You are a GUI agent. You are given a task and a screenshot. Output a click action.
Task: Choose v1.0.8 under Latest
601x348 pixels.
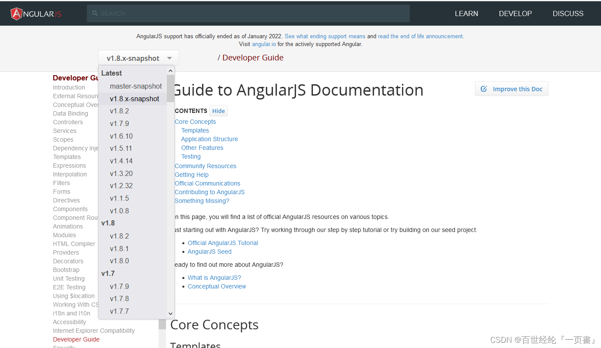pyautogui.click(x=120, y=211)
